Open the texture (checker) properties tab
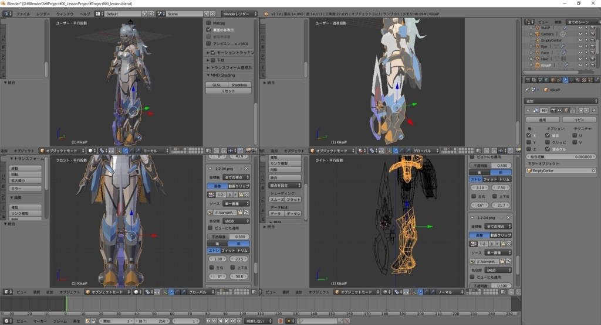This screenshot has height=325, width=601. point(584,80)
